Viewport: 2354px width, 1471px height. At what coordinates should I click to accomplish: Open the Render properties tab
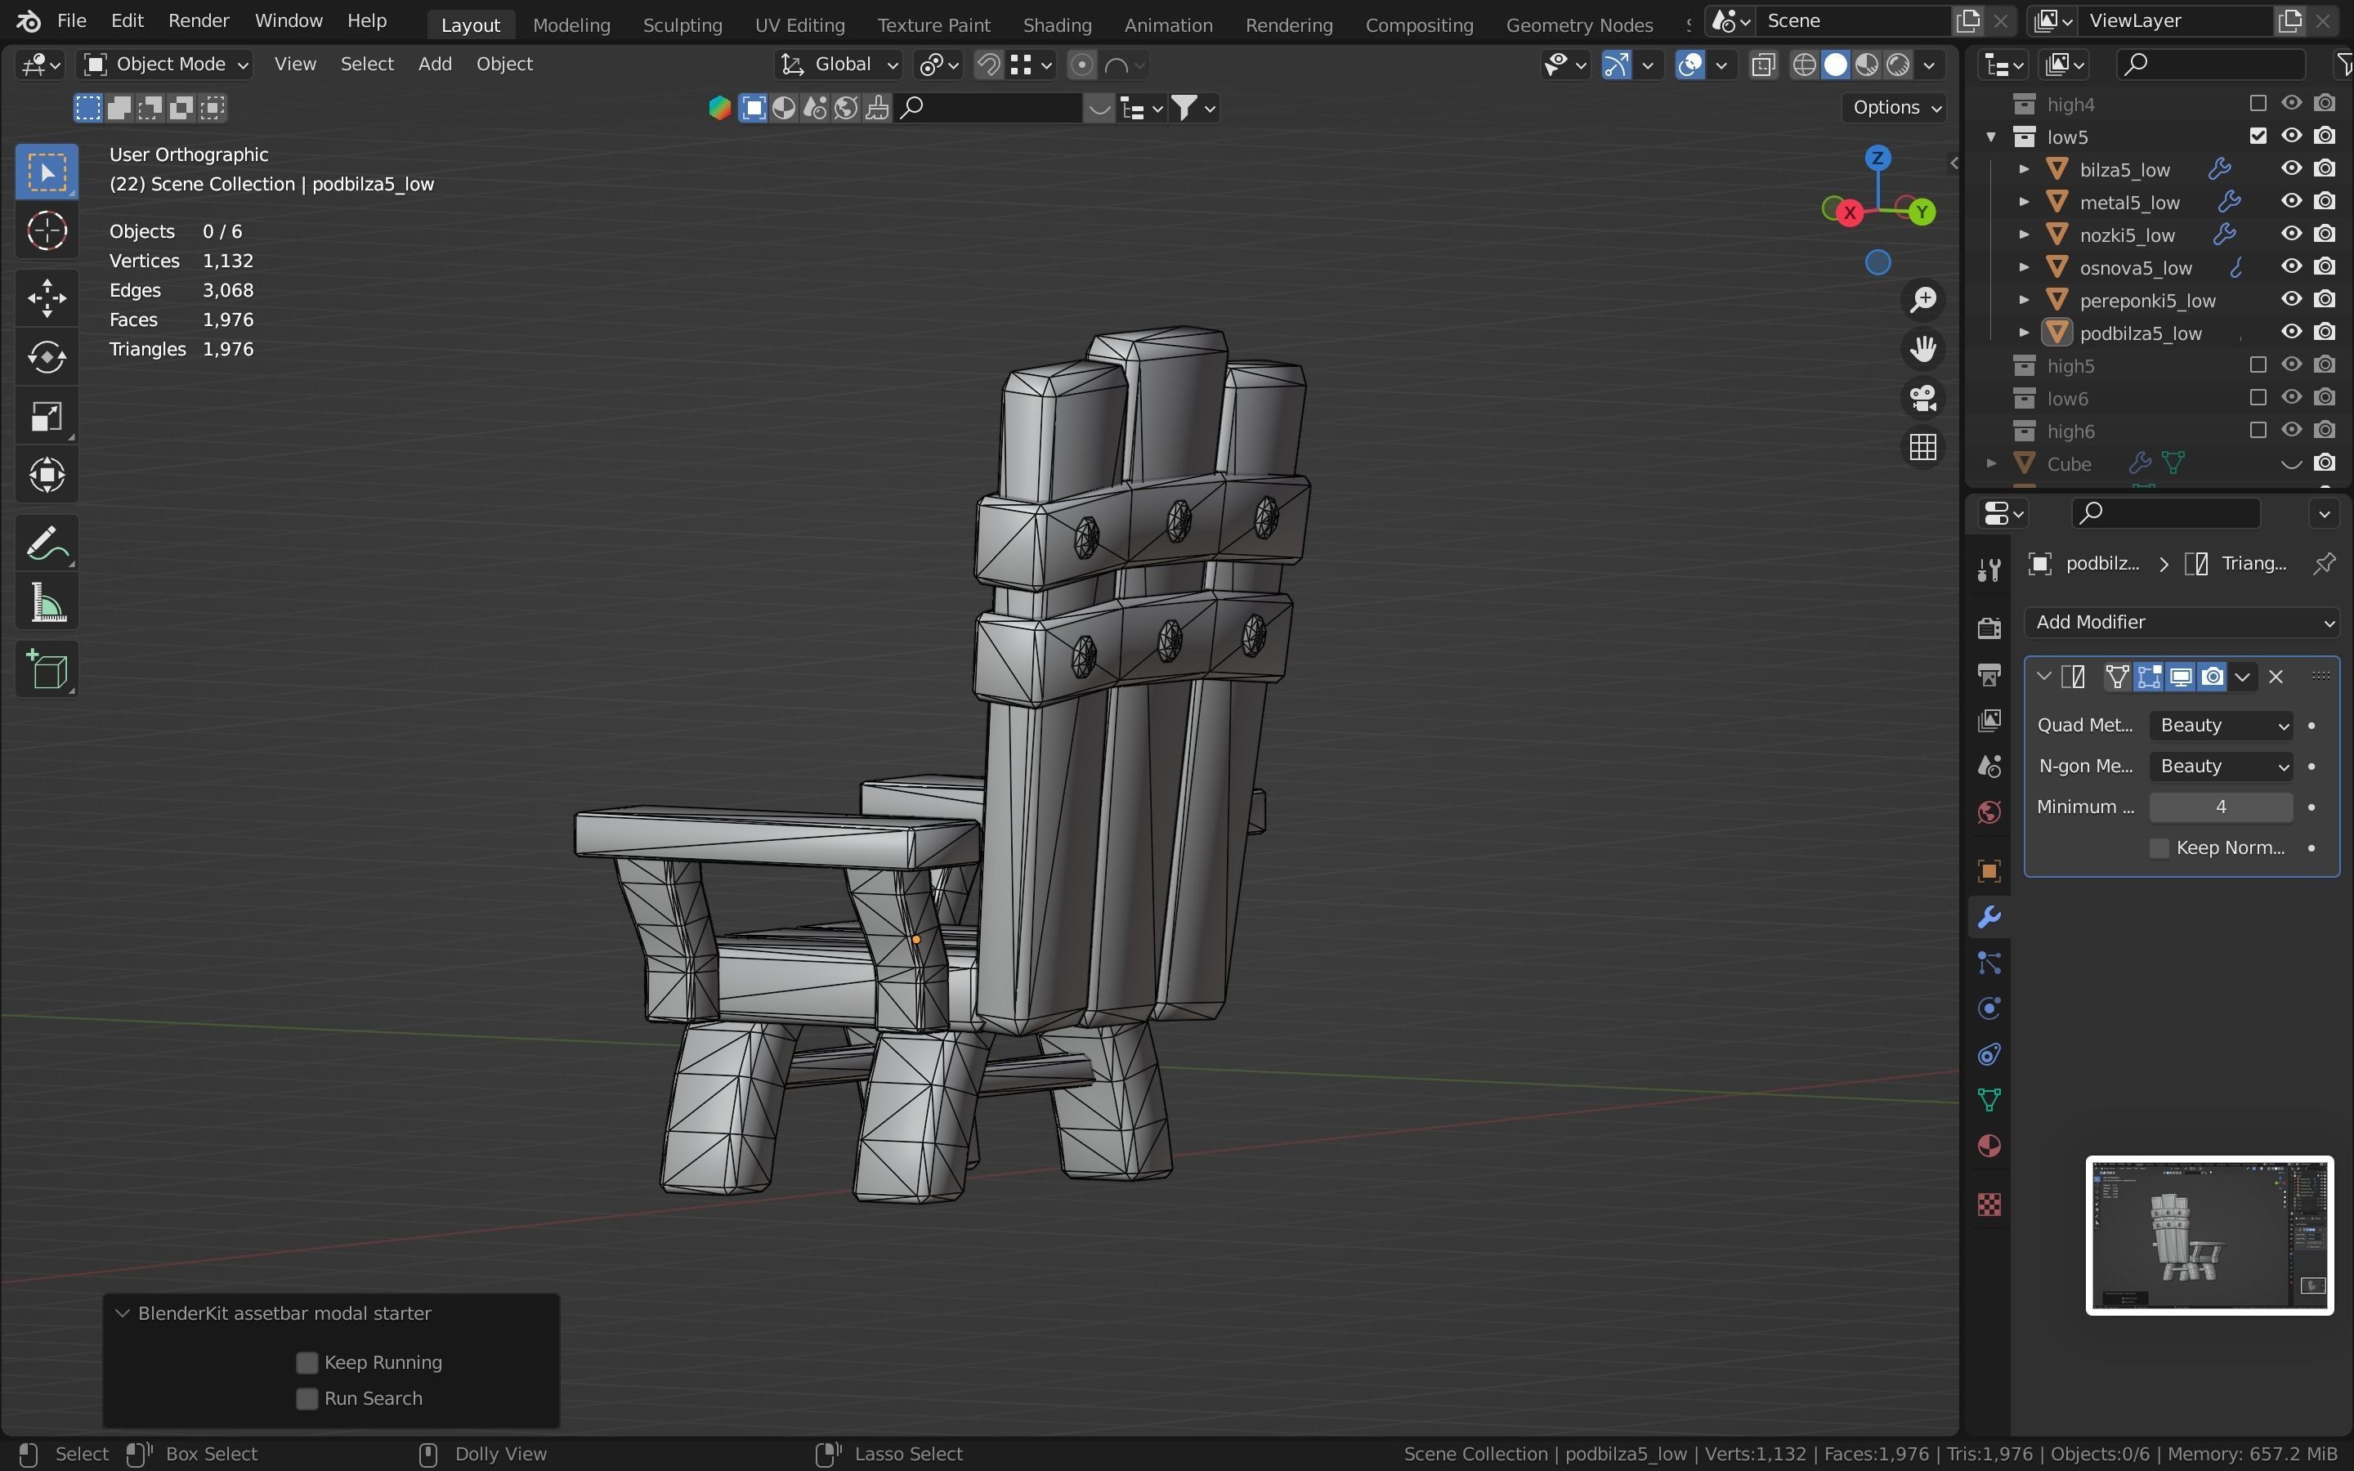point(1989,628)
